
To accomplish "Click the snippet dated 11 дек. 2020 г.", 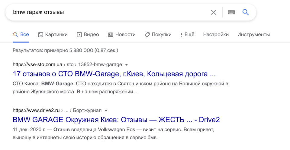I will pos(113,133).
